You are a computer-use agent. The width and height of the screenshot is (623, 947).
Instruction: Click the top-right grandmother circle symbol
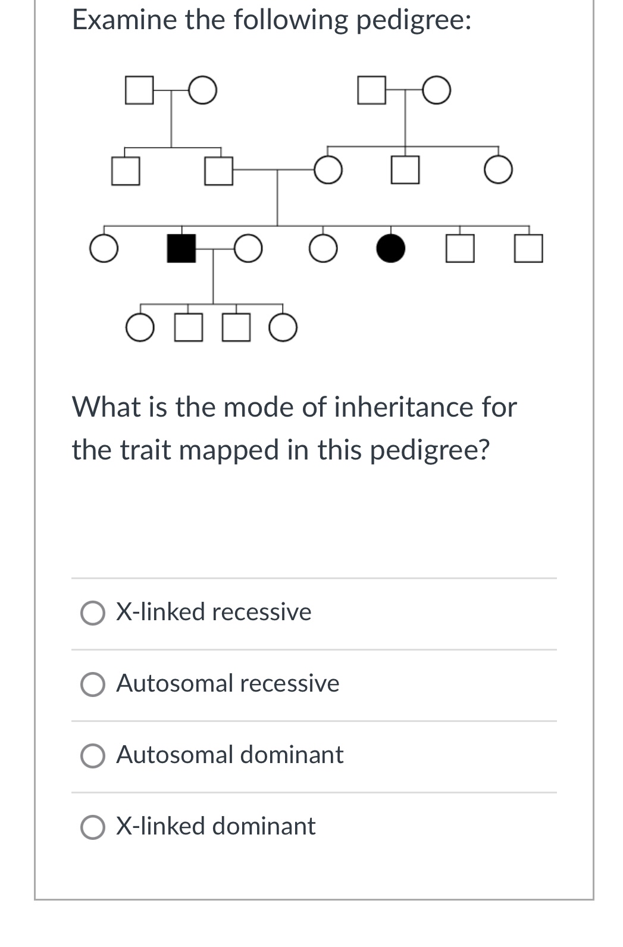point(437,90)
